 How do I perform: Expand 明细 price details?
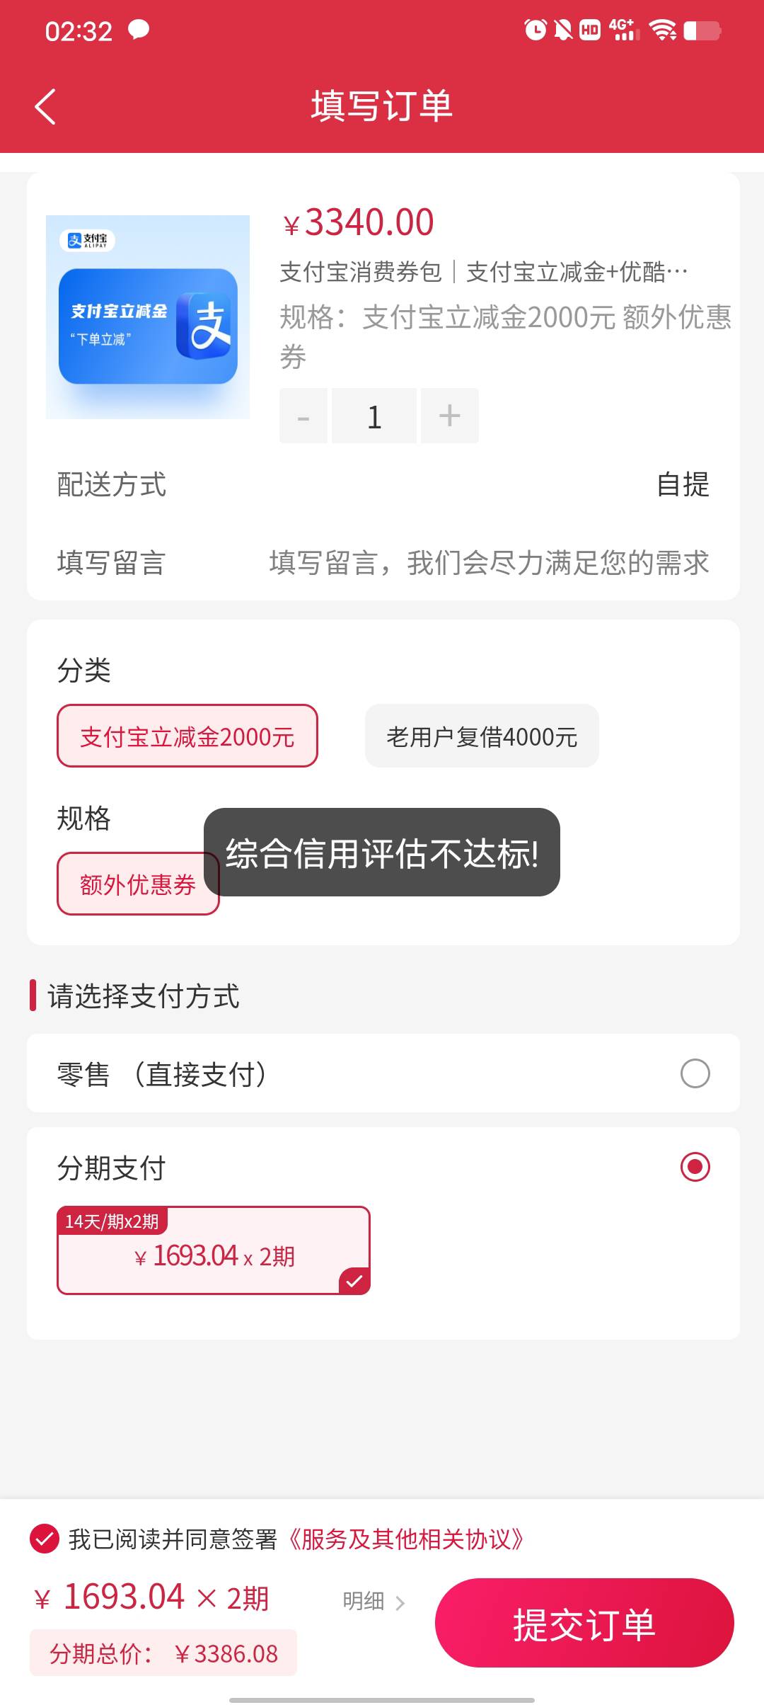point(374,1601)
